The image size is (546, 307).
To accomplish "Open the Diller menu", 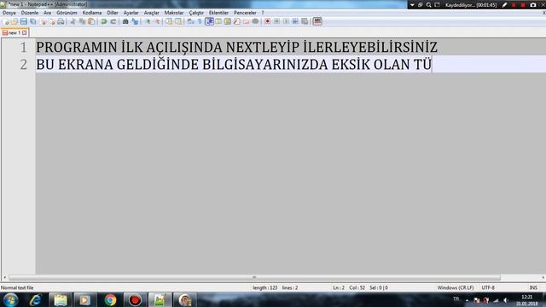I will pyautogui.click(x=113, y=13).
